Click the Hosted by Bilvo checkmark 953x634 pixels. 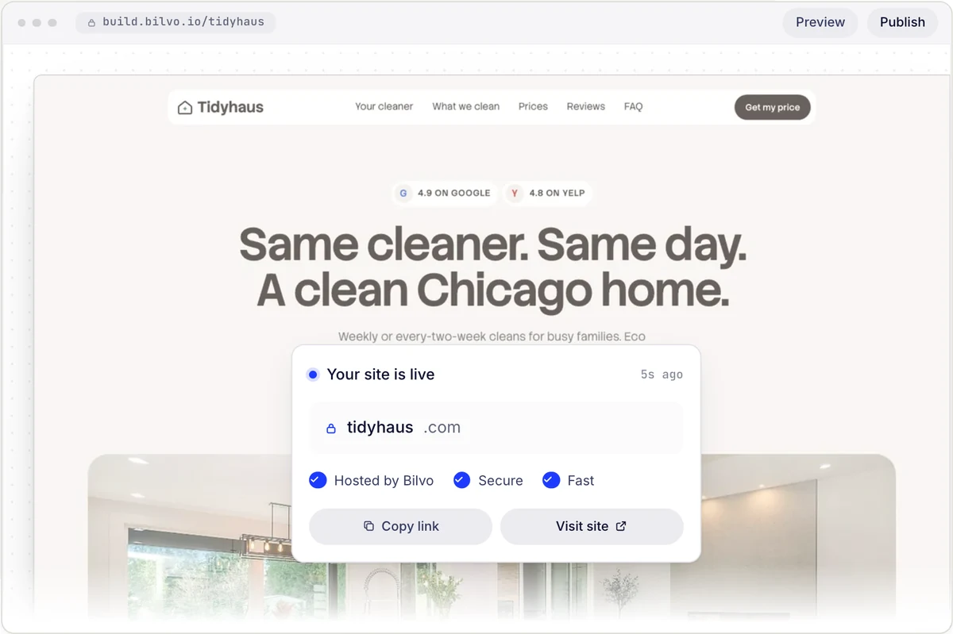pos(318,480)
